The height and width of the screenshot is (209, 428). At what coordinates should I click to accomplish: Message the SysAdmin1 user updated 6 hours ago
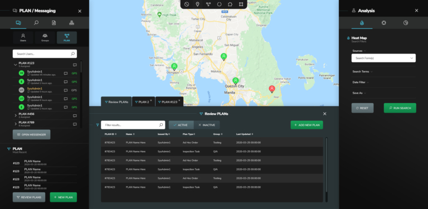click(x=66, y=99)
